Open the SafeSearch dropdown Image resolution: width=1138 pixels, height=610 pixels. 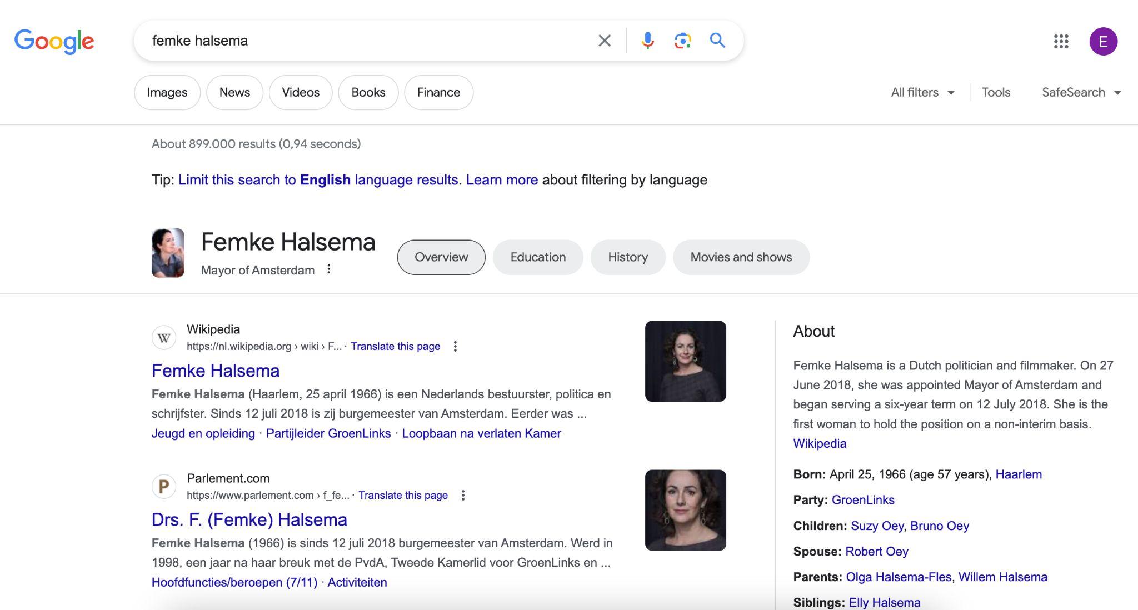tap(1081, 93)
